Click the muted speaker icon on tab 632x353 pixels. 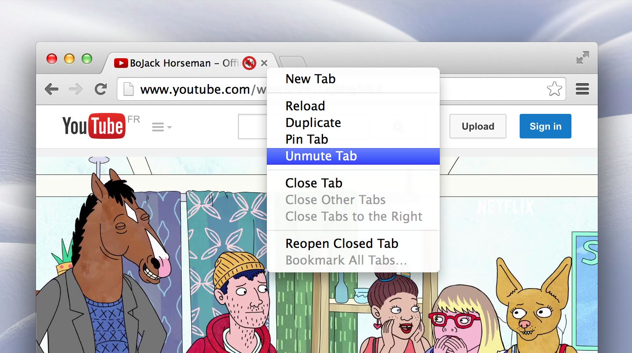(249, 63)
